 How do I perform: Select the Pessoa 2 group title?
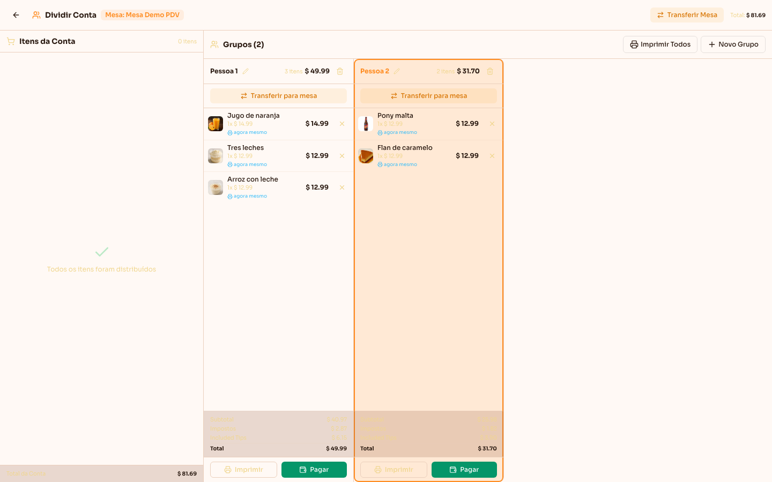(375, 71)
